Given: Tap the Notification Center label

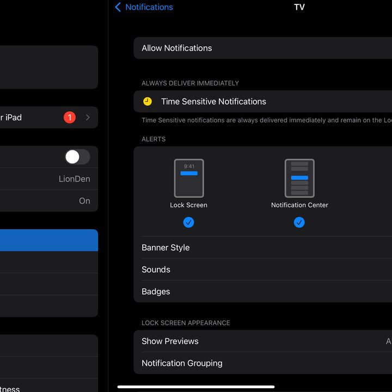Looking at the screenshot, I should pos(299,205).
